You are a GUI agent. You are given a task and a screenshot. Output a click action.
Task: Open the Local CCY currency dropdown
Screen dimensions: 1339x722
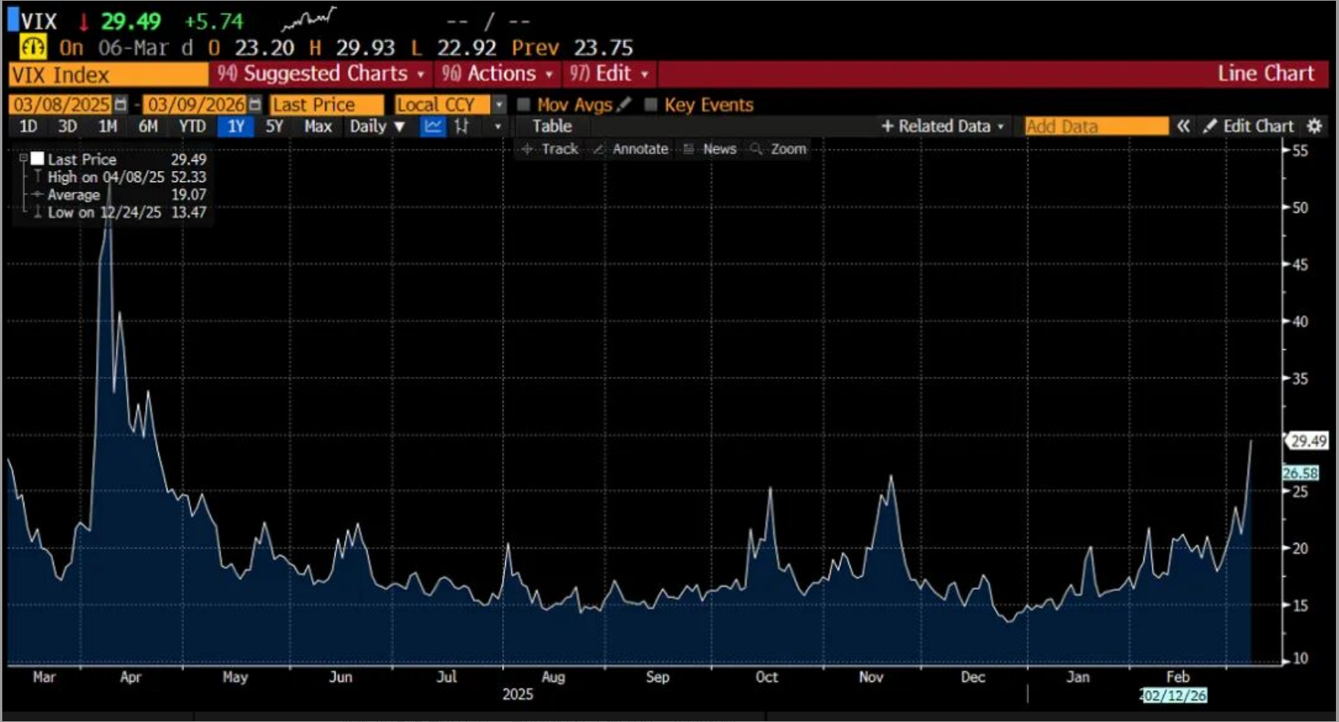[499, 104]
